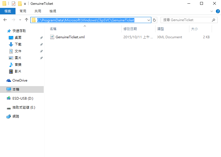Viewport: 221px width, 157px height.
Task: Go forward with the right arrow
Action: click(x=13, y=20)
